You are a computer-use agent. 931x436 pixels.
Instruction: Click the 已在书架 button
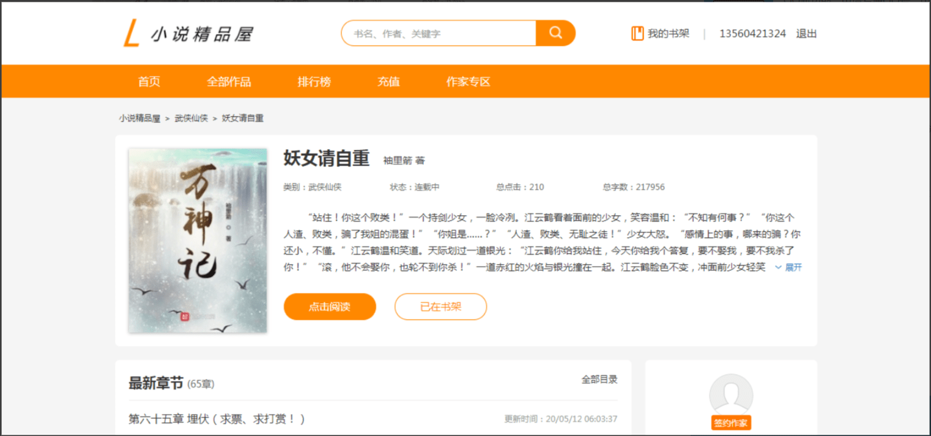point(440,307)
